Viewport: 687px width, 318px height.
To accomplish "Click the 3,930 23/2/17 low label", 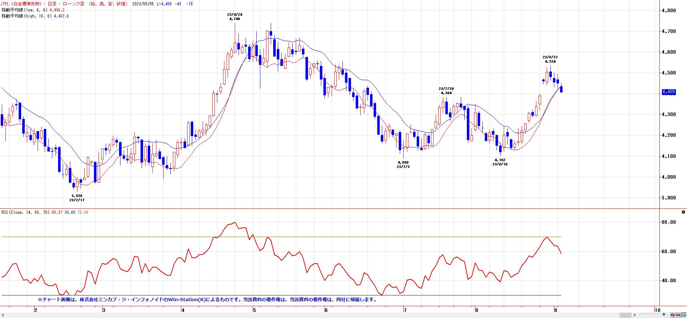I will pyautogui.click(x=77, y=198).
